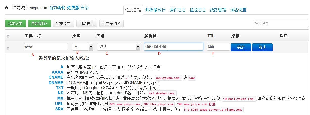
Task: Click the 升级 upgrade link
Action: [x=85, y=8]
